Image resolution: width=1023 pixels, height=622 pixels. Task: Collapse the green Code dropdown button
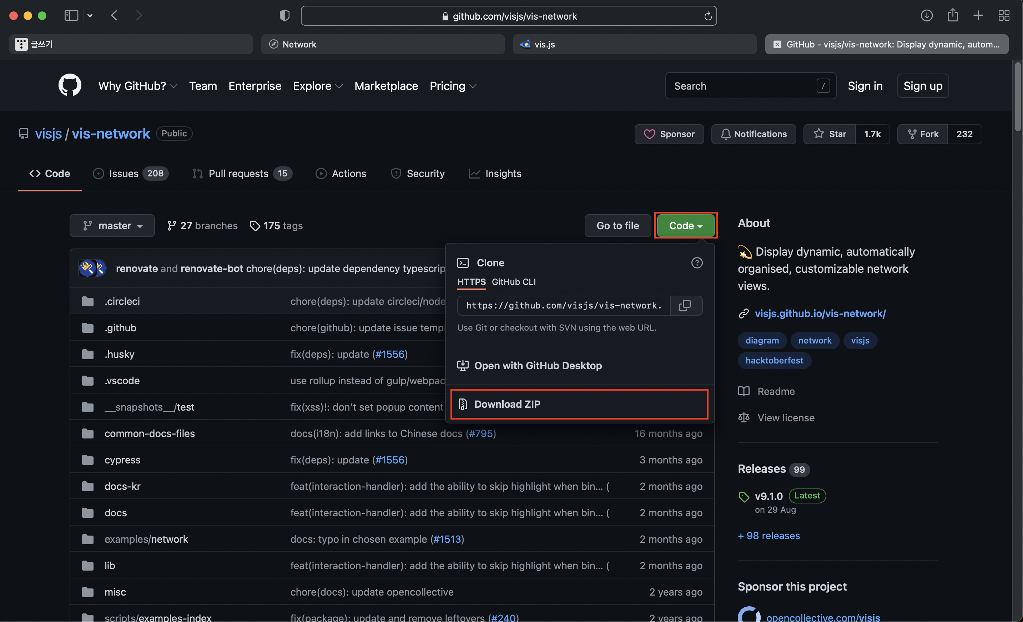pos(685,225)
